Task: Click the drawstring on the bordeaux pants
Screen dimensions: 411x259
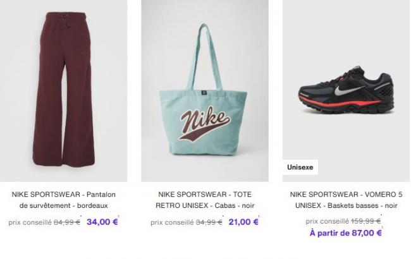Action: click(63, 32)
